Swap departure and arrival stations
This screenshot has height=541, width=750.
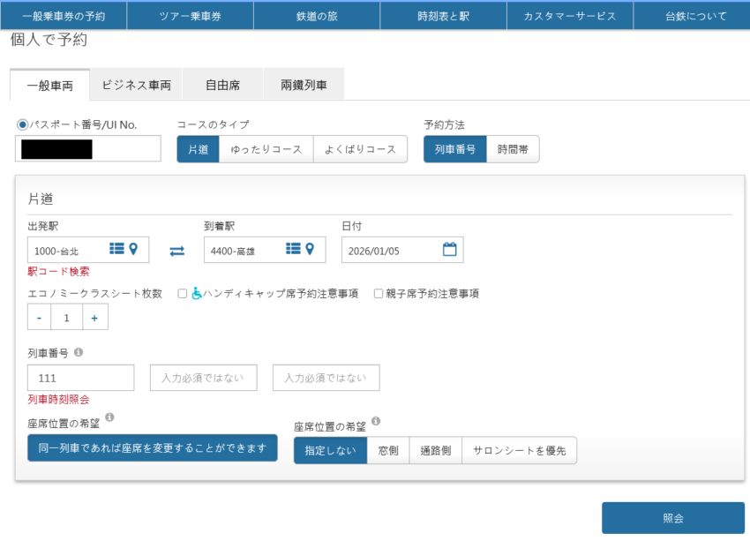coord(176,251)
